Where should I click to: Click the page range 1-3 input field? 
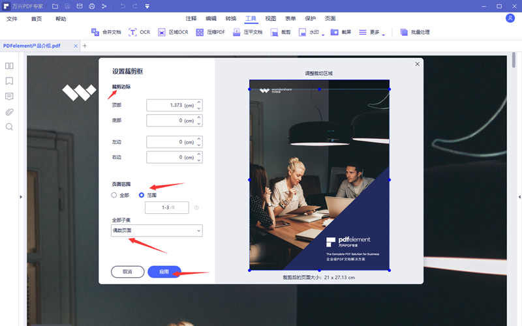167,207
